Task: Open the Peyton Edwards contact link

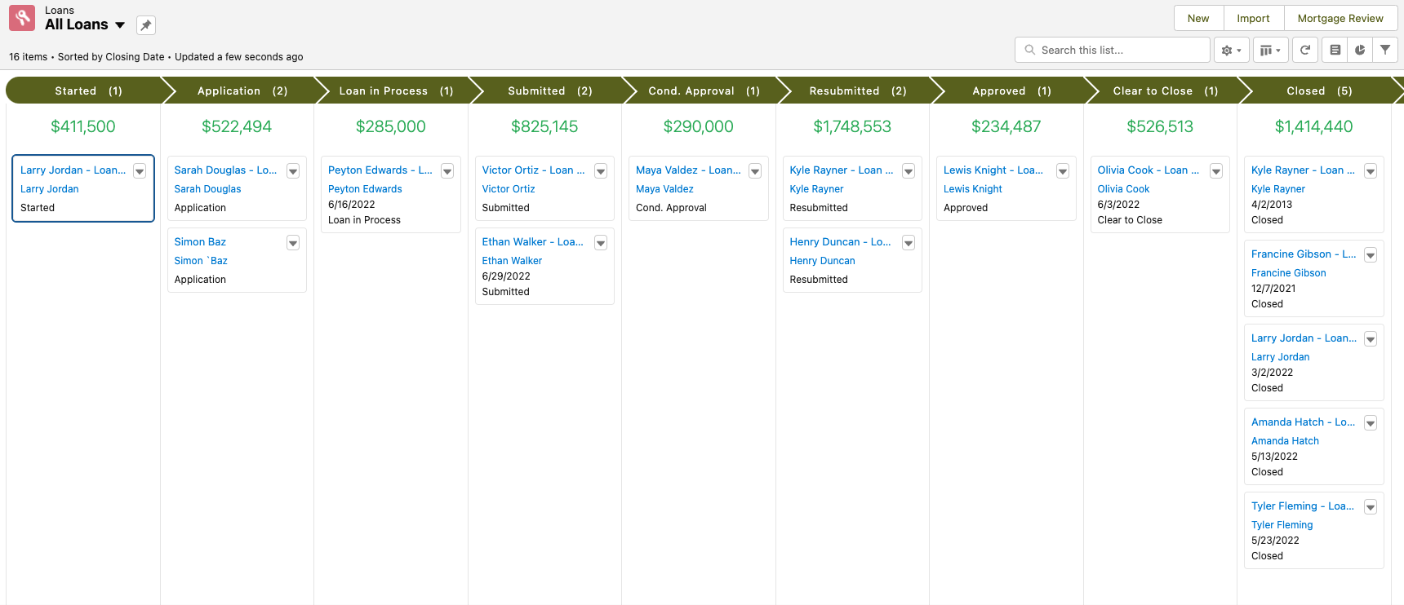Action: point(365,189)
